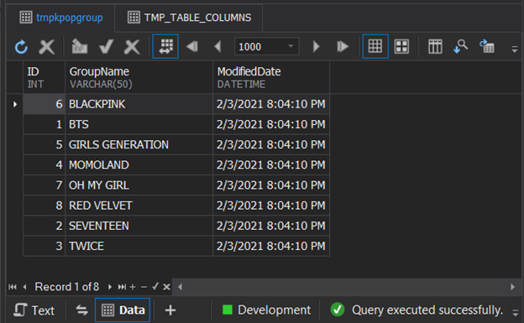Switch to the Data view tab
Viewport: 524px width, 323px height.
pos(123,310)
